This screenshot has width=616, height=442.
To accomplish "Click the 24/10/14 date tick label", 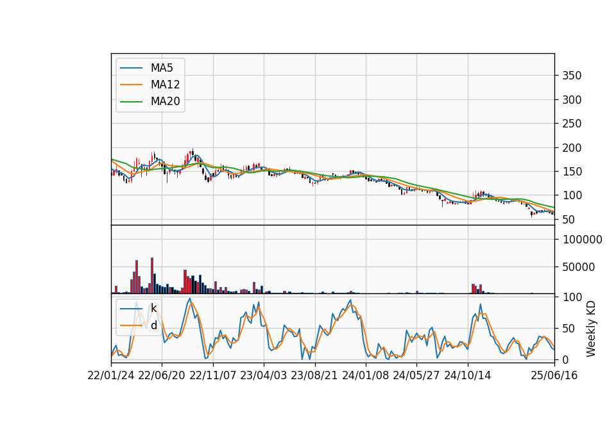I will pos(468,375).
